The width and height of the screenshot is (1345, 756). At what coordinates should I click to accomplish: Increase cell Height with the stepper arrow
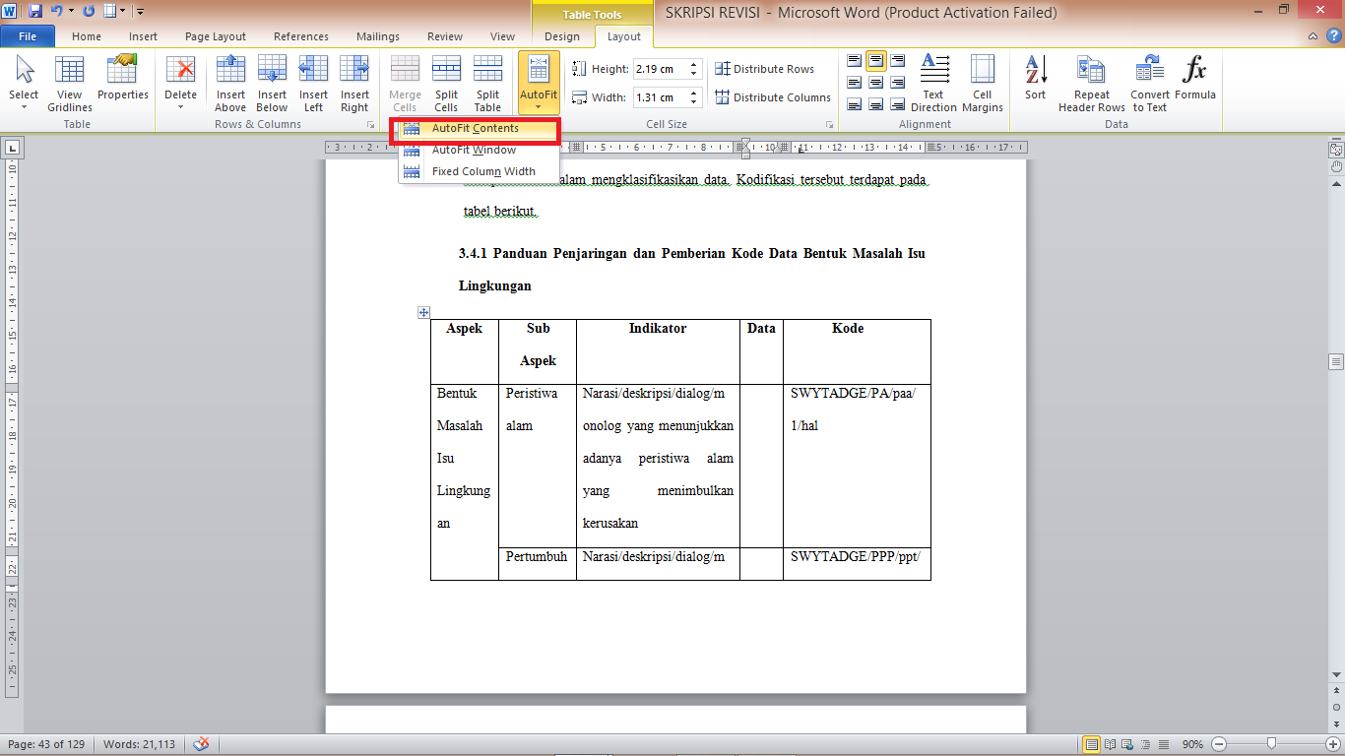(x=694, y=64)
